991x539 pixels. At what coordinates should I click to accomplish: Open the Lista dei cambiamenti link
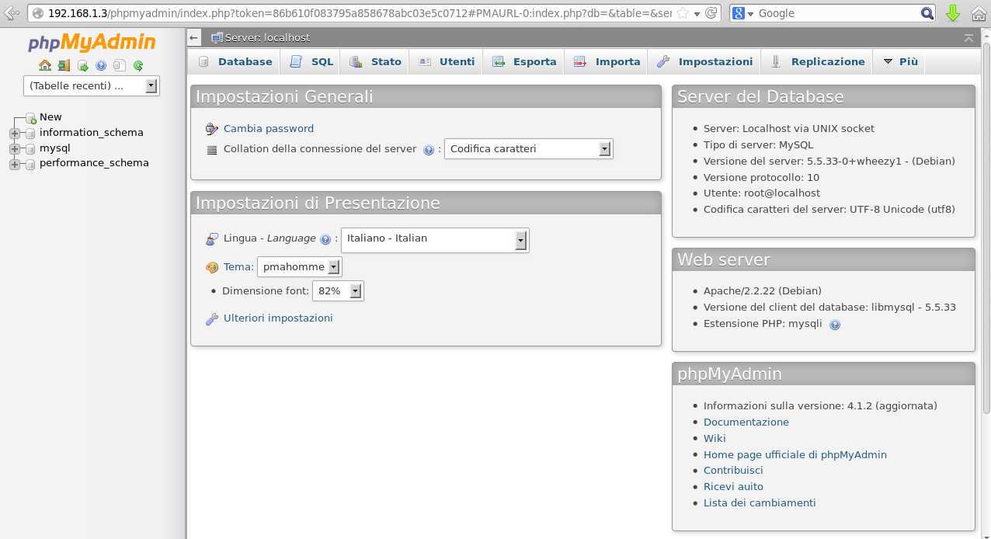(760, 503)
